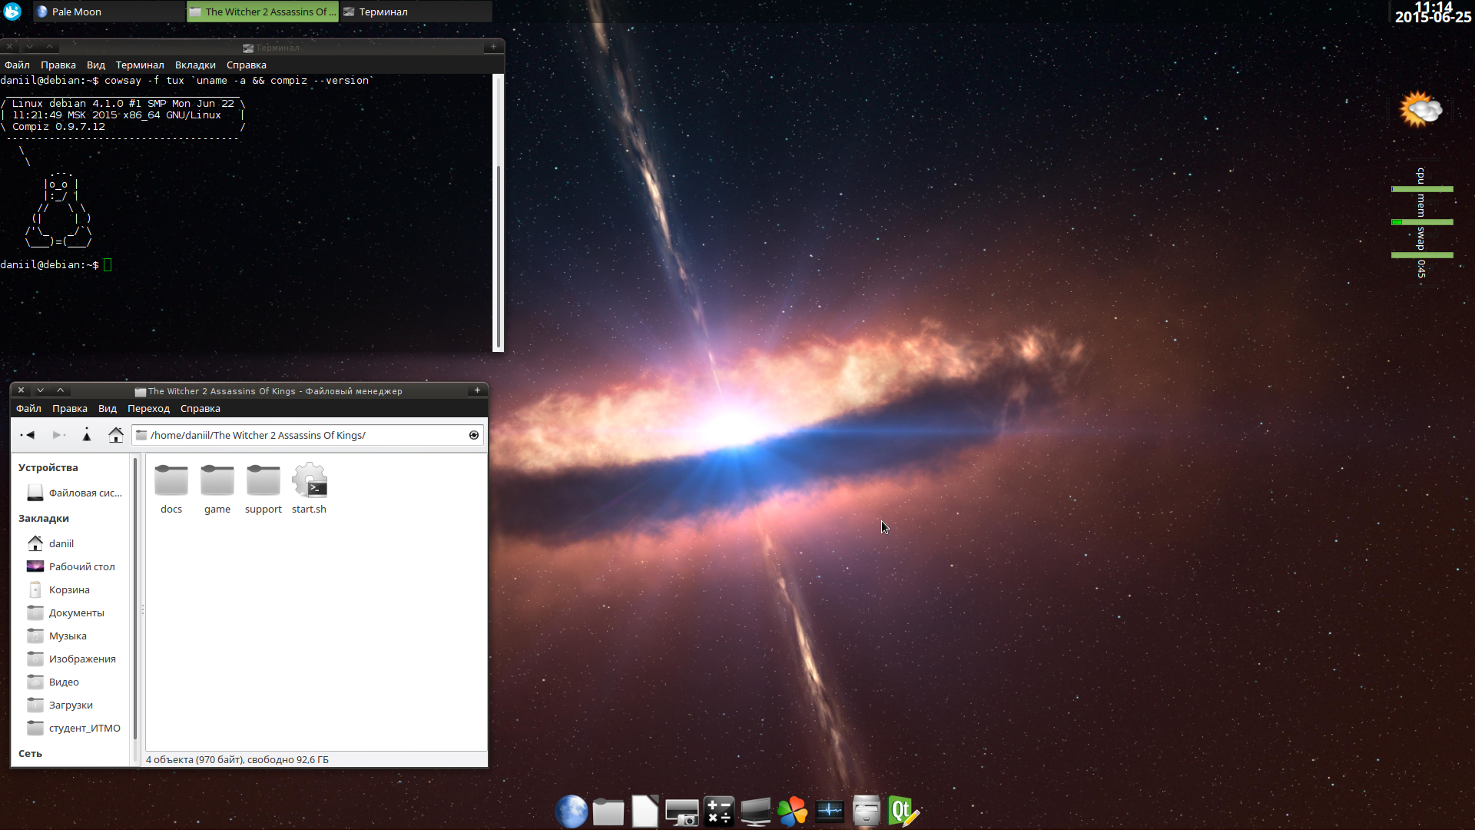Click the file manager path field
The height and width of the screenshot is (830, 1475).
pyautogui.click(x=307, y=435)
